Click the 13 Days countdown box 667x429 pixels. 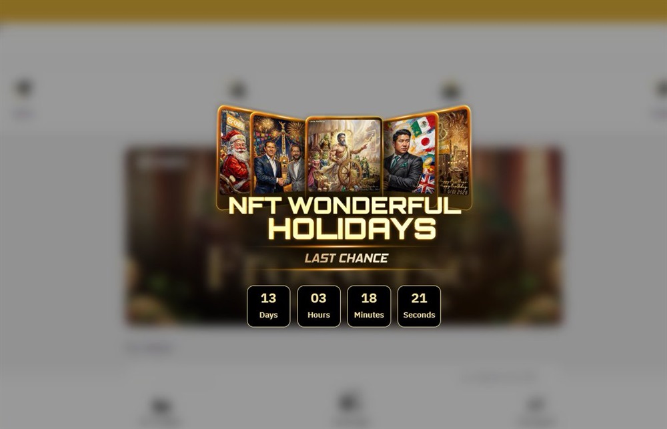click(268, 306)
